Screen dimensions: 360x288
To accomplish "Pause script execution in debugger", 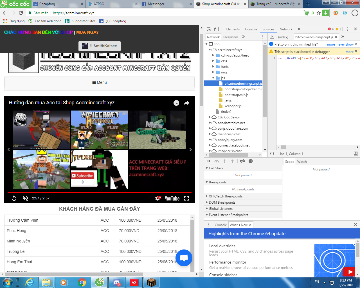I will coord(209,161).
